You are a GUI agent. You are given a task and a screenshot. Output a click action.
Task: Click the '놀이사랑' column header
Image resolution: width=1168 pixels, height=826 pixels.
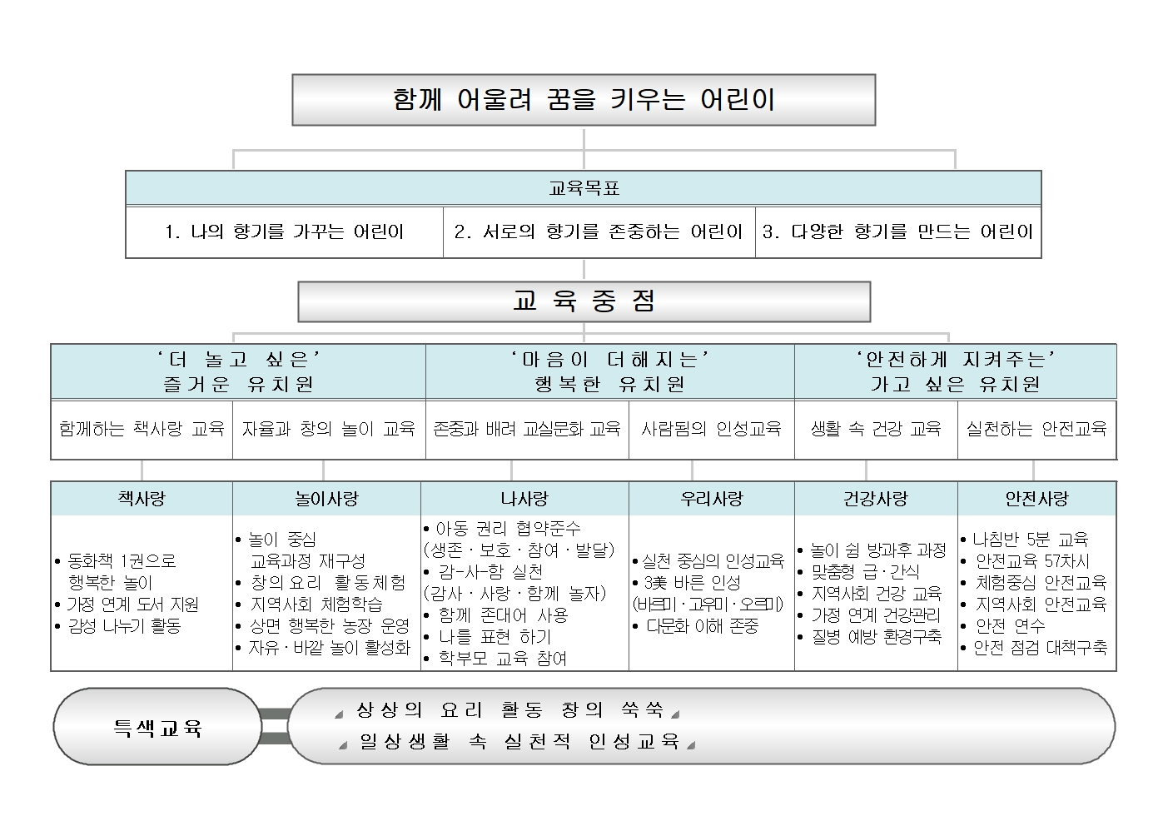(x=326, y=499)
